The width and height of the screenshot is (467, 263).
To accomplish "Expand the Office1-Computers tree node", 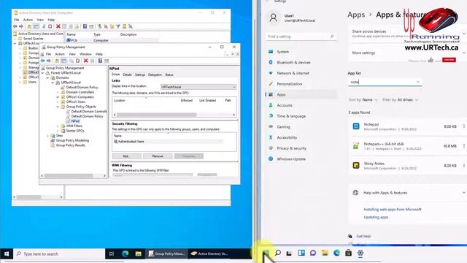I will [58, 97].
